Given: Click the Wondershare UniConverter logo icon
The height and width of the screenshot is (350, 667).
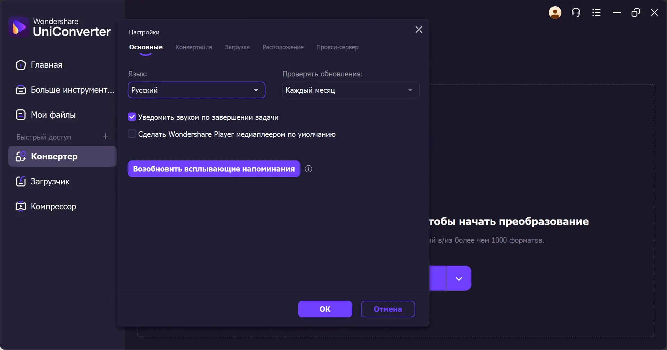Looking at the screenshot, I should coord(19,27).
